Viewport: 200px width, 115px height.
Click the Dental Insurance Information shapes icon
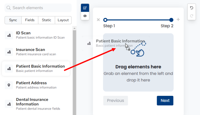click(x=9, y=104)
